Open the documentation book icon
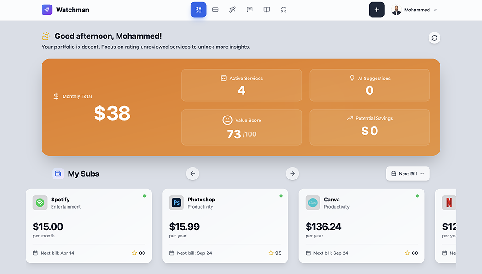Image resolution: width=482 pixels, height=274 pixels. 266,10
